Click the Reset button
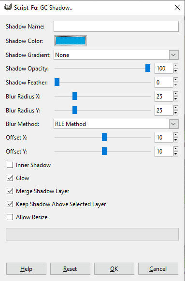185x281 pixels. point(70,268)
